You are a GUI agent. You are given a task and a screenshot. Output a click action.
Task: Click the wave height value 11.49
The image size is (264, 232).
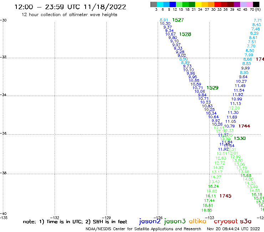tap(240, 86)
